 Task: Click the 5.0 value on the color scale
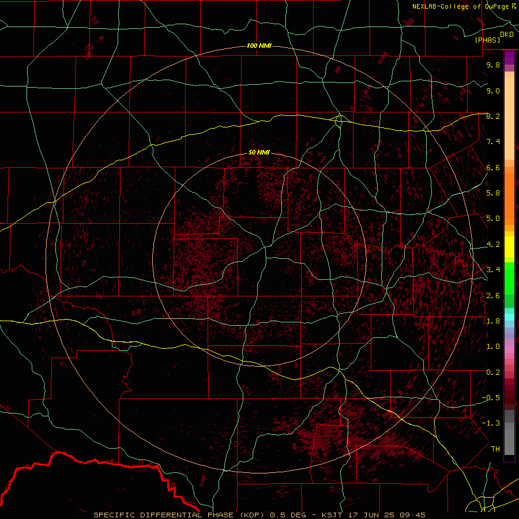(x=493, y=219)
